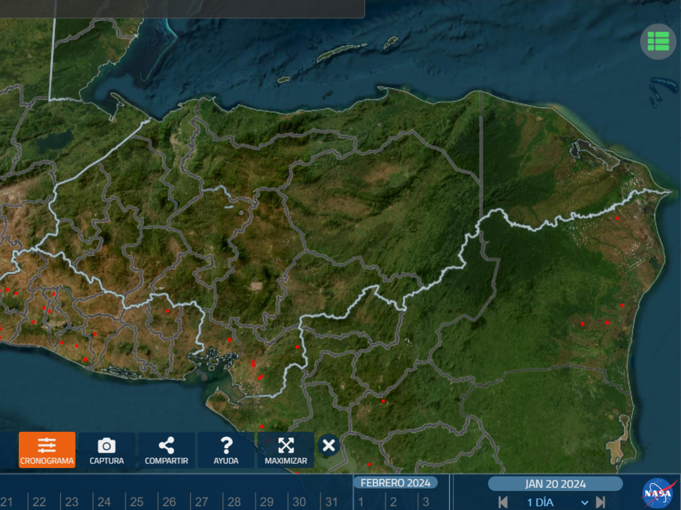The image size is (681, 510).
Task: Expand the 1 DÍA interval dropdown
Action: click(x=585, y=503)
